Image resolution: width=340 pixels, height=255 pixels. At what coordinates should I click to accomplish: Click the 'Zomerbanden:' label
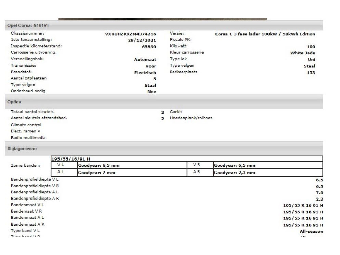pos(26,165)
